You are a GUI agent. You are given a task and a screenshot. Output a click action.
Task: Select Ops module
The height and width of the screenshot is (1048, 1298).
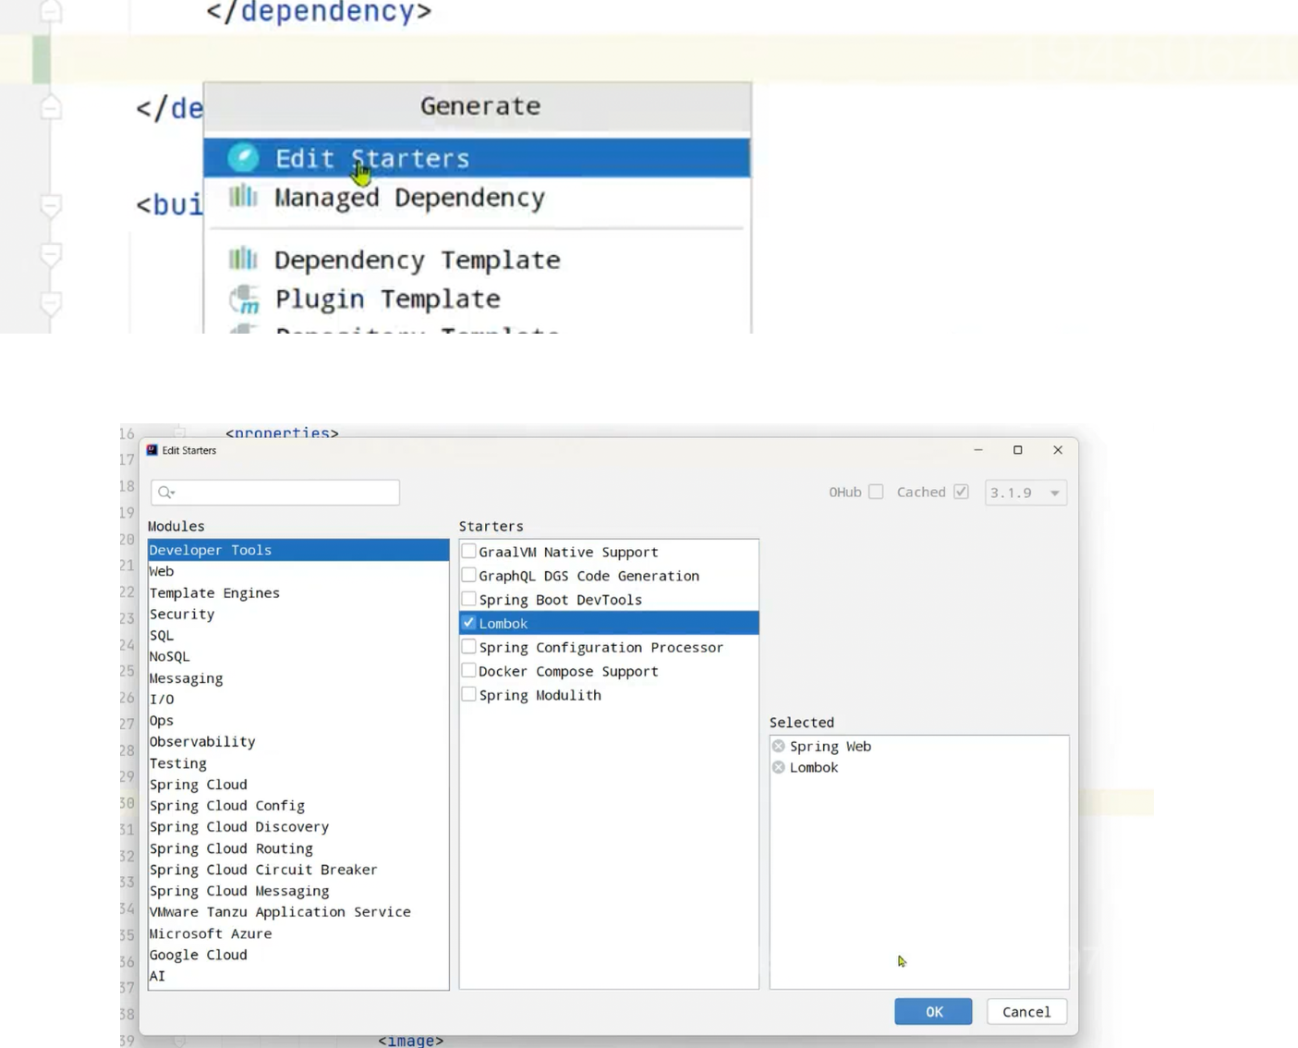pyautogui.click(x=298, y=720)
